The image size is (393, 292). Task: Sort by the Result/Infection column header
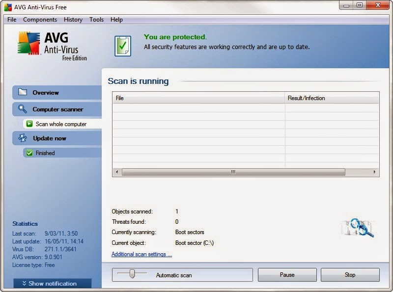tap(332, 98)
